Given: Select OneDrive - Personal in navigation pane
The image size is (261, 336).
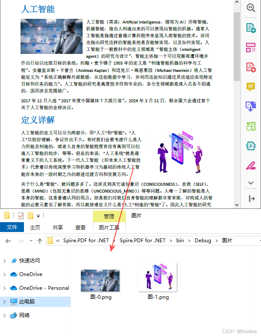Looking at the screenshot, I should tap(44, 288).
